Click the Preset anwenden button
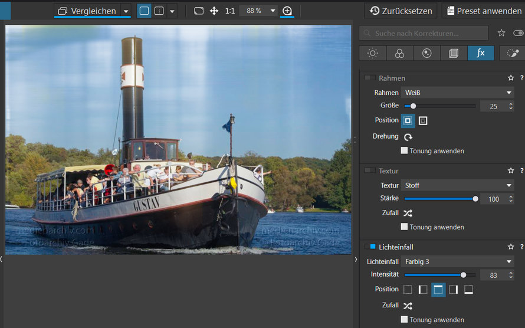Screen dimensions: 525x328 (x=484, y=11)
